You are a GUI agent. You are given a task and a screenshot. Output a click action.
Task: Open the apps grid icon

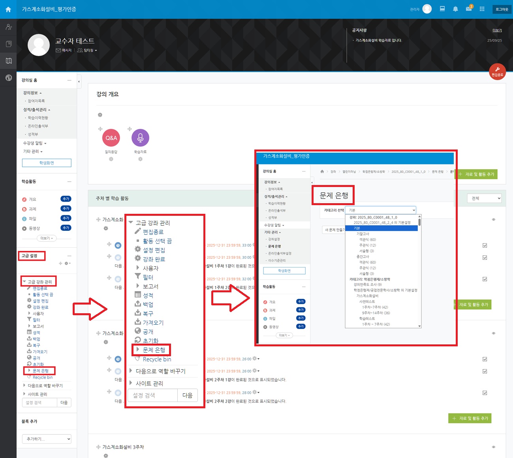point(482,9)
